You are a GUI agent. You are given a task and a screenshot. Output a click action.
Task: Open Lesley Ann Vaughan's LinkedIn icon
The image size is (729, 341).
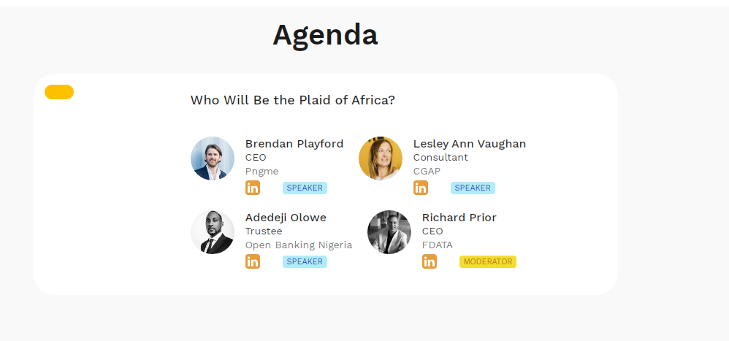coord(421,188)
